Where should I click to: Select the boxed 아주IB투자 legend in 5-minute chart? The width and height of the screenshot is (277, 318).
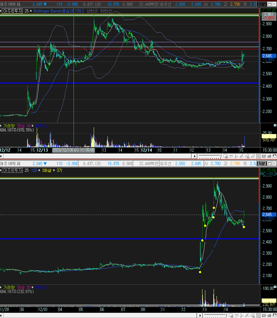(x=12, y=170)
